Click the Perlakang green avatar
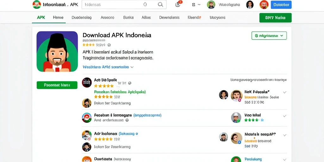The height and width of the screenshot is (162, 324). 236,159
